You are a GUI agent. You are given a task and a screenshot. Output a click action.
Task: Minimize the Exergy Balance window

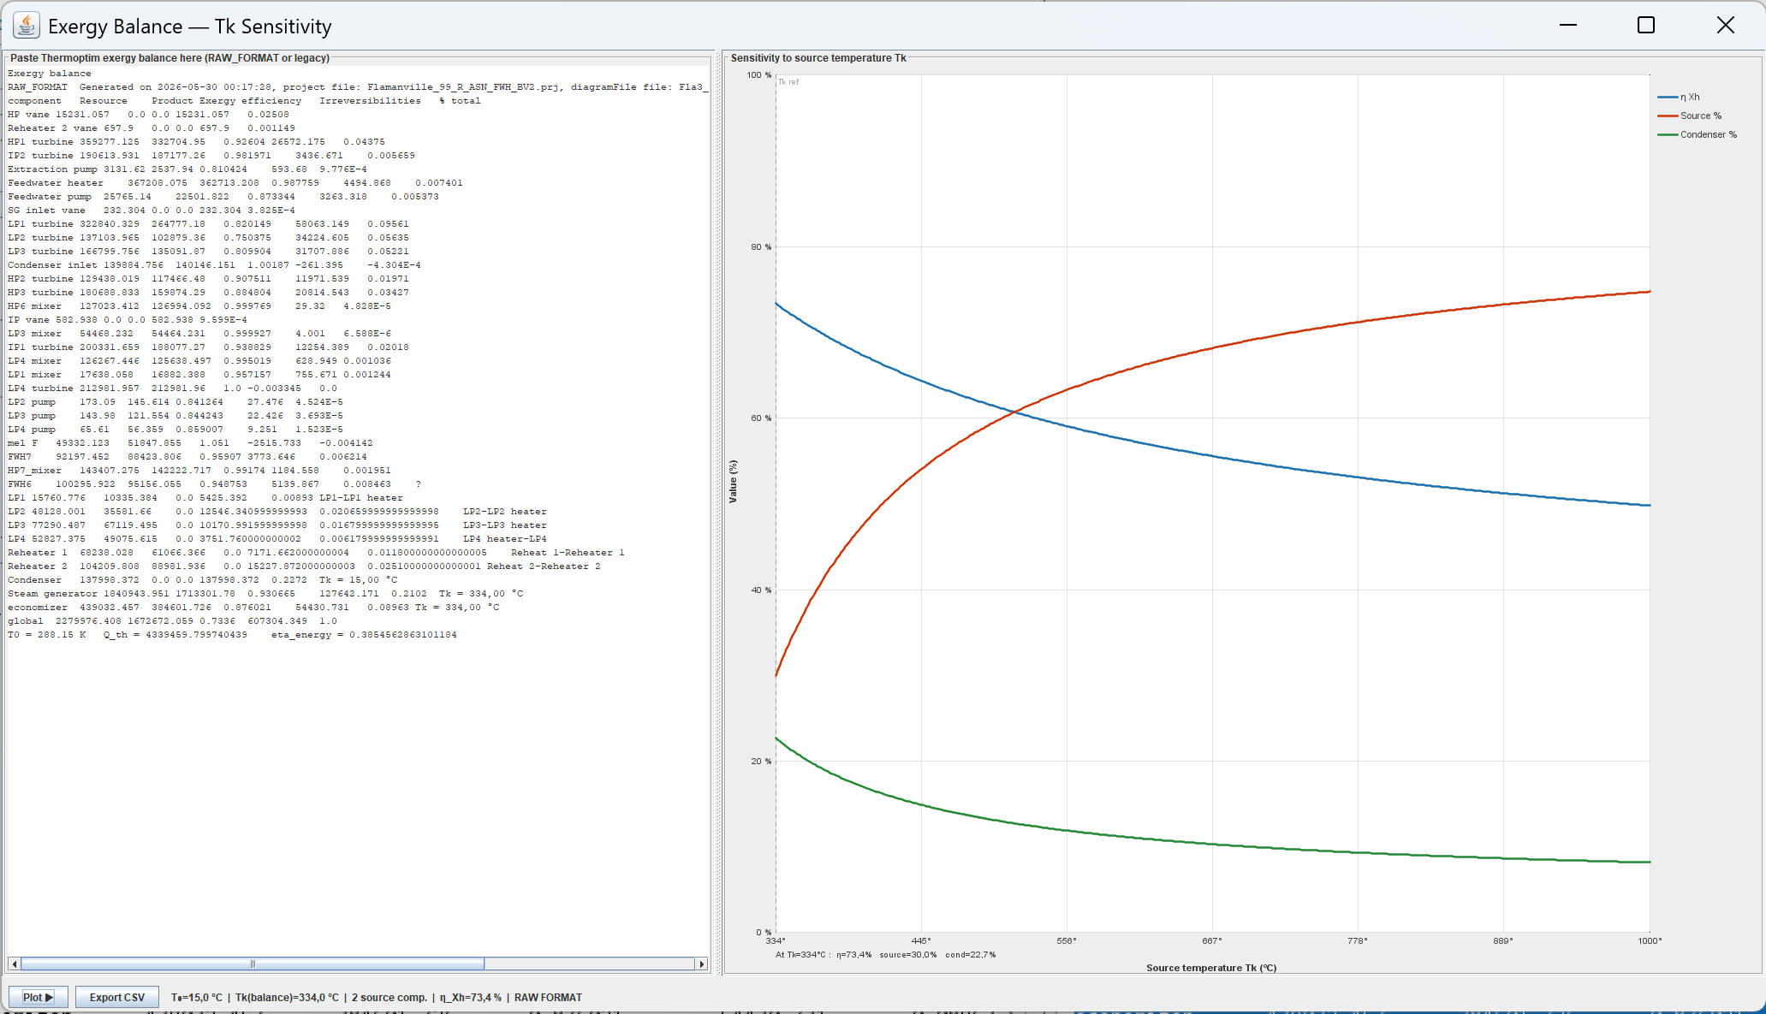tap(1568, 25)
